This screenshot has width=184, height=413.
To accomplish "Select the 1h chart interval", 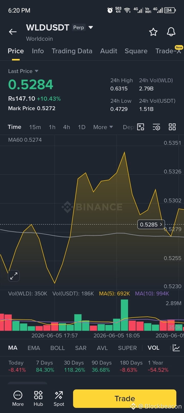I will click(x=52, y=127).
